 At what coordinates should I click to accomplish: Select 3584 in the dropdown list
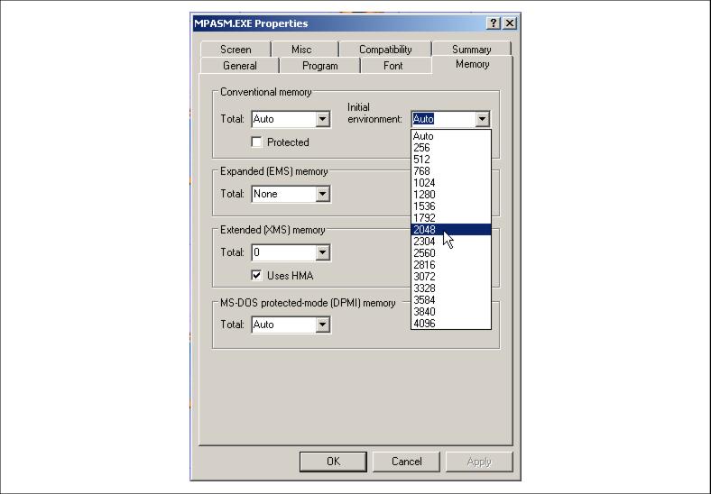[x=451, y=300]
